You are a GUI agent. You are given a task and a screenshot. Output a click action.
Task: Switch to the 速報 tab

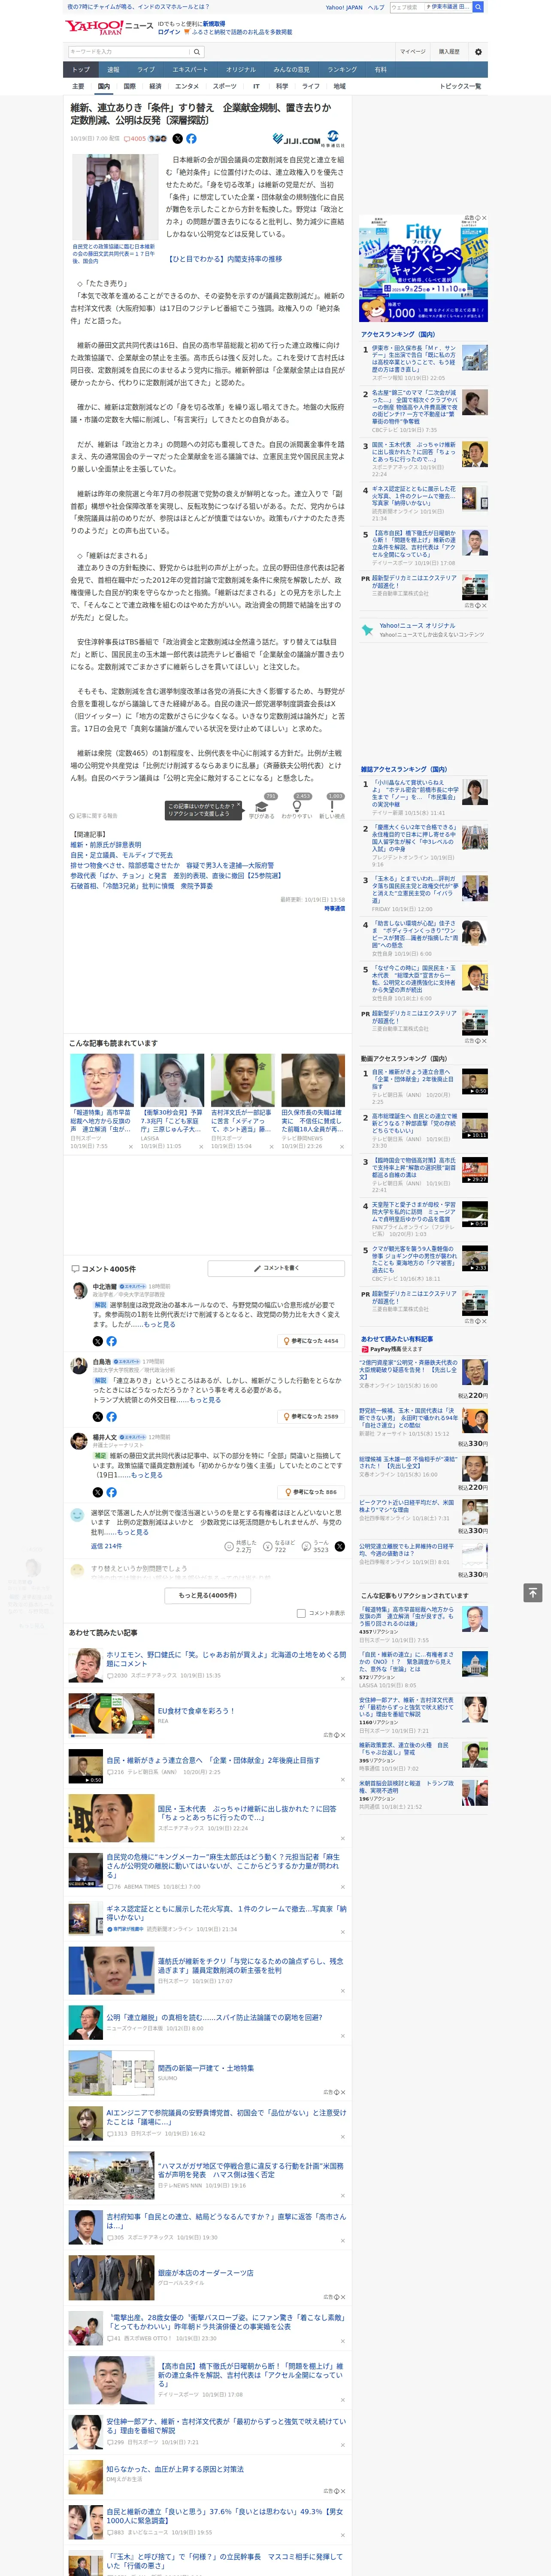[113, 70]
